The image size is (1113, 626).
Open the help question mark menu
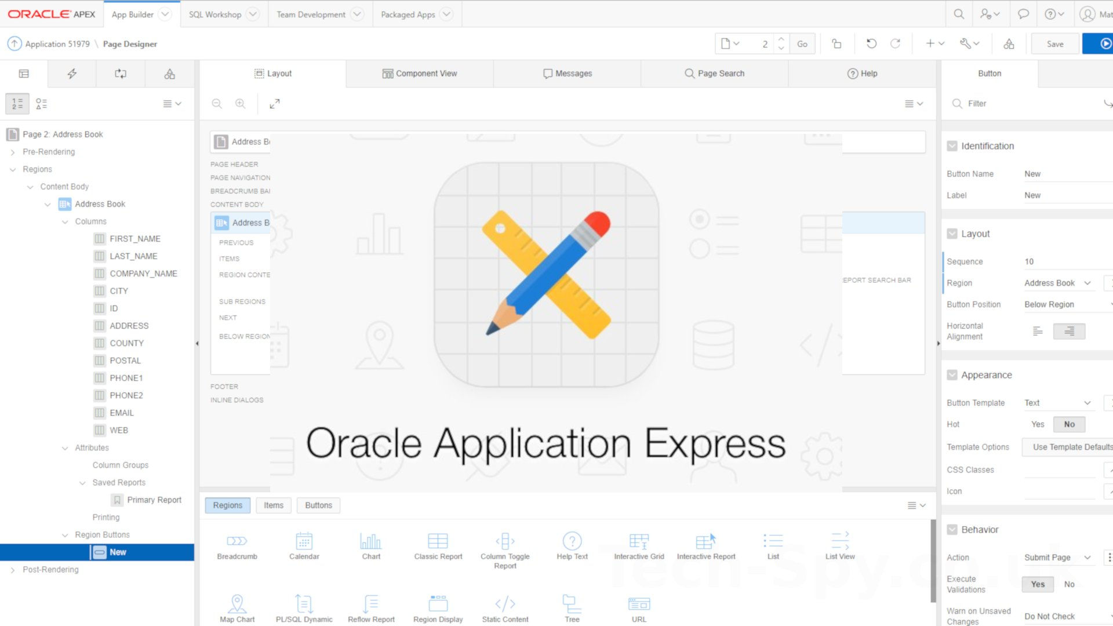pyautogui.click(x=1054, y=14)
